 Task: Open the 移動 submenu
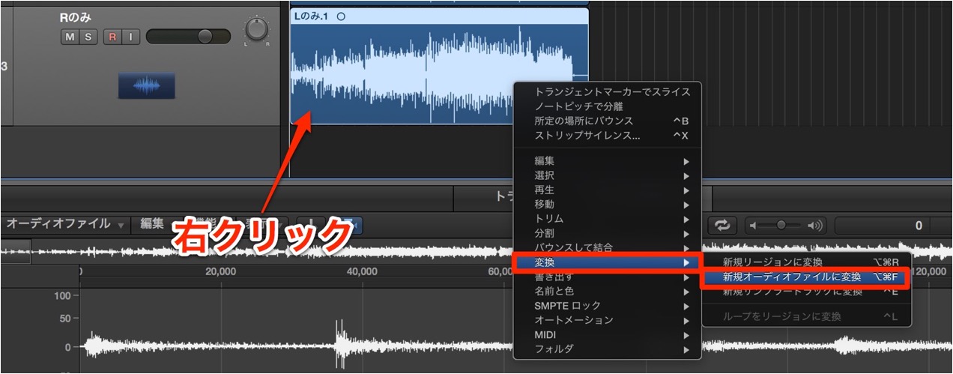click(608, 204)
